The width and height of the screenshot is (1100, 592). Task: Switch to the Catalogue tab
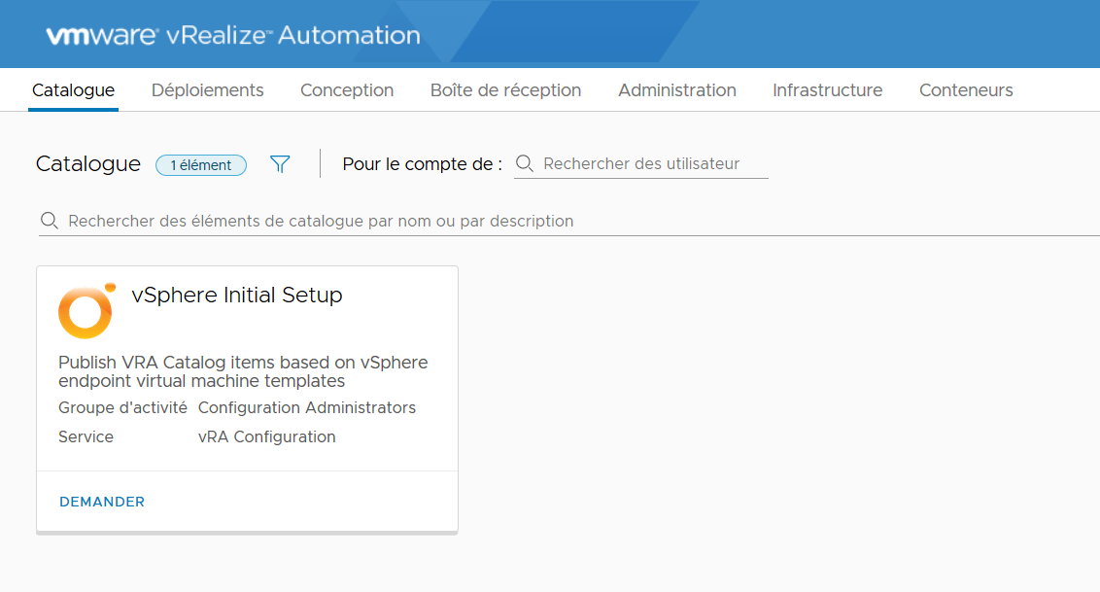coord(73,89)
